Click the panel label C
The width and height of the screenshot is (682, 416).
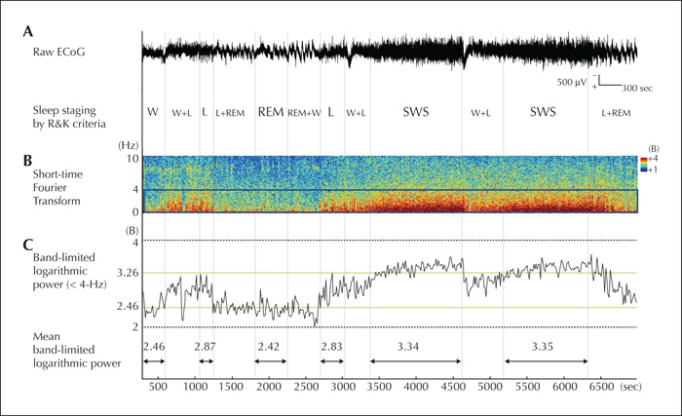[x=28, y=245]
